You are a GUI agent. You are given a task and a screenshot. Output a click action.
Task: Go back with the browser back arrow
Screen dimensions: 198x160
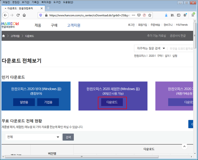5,15
